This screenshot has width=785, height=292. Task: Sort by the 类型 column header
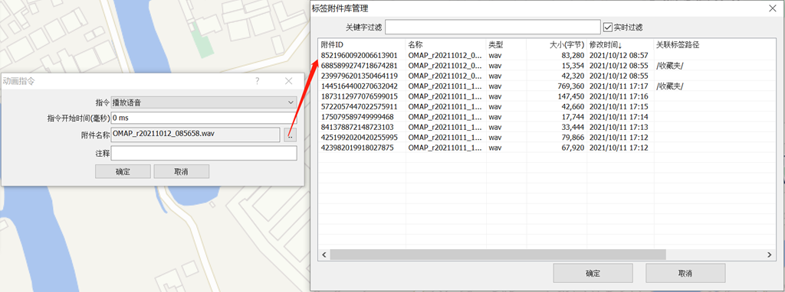pos(506,45)
